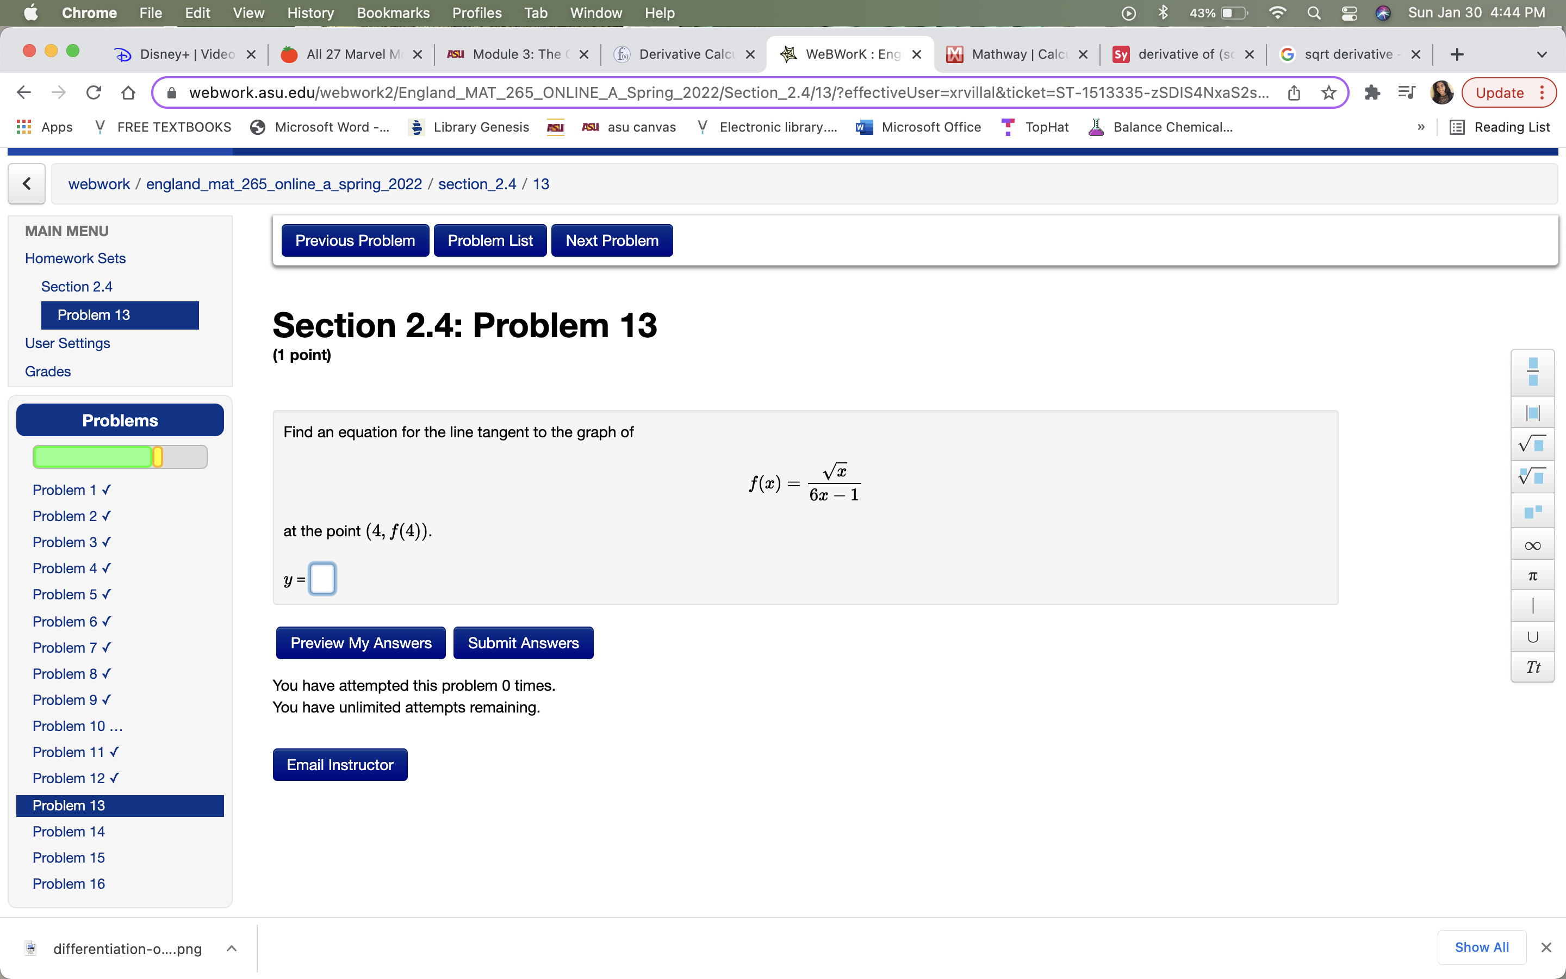Viewport: 1566px width, 979px height.
Task: Insert square root symbol from palette
Action: pos(1532,444)
